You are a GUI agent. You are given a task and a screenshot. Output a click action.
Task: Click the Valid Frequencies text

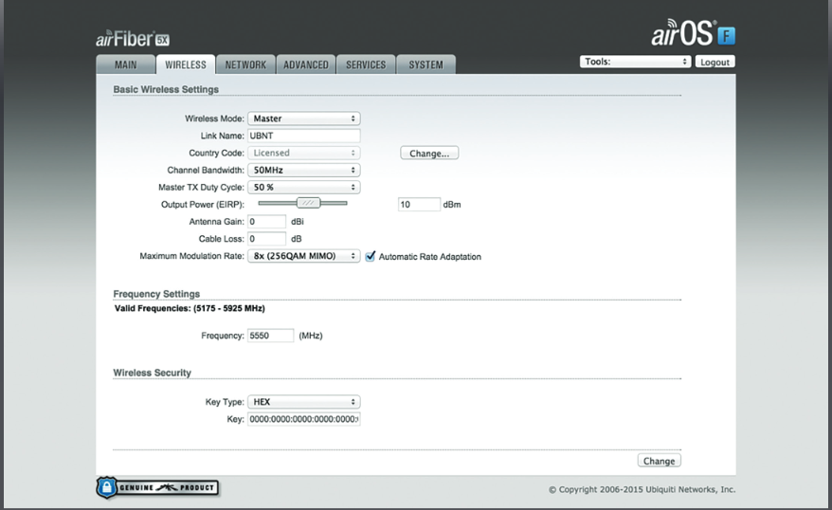click(190, 308)
